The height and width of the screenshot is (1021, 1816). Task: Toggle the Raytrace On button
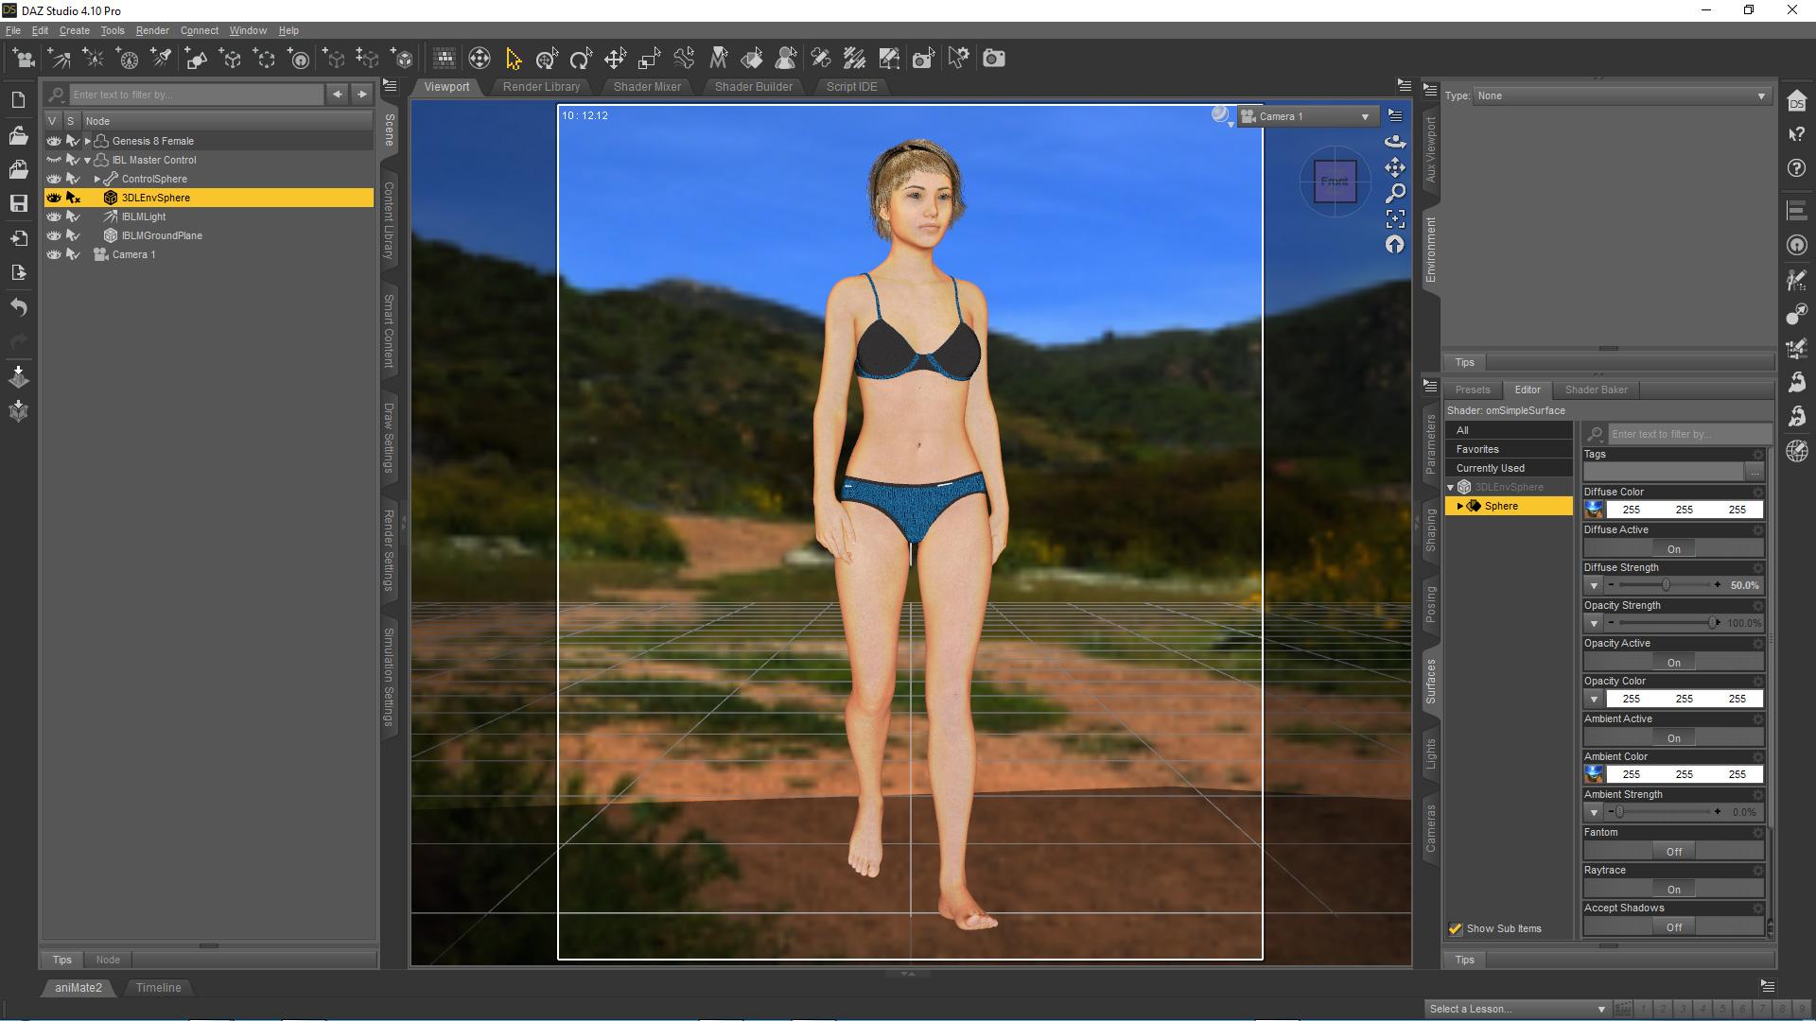pos(1672,889)
